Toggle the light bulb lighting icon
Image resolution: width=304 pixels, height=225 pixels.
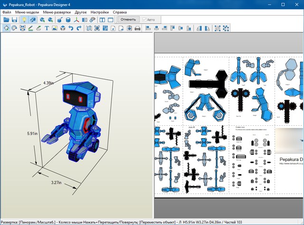(x=24, y=20)
